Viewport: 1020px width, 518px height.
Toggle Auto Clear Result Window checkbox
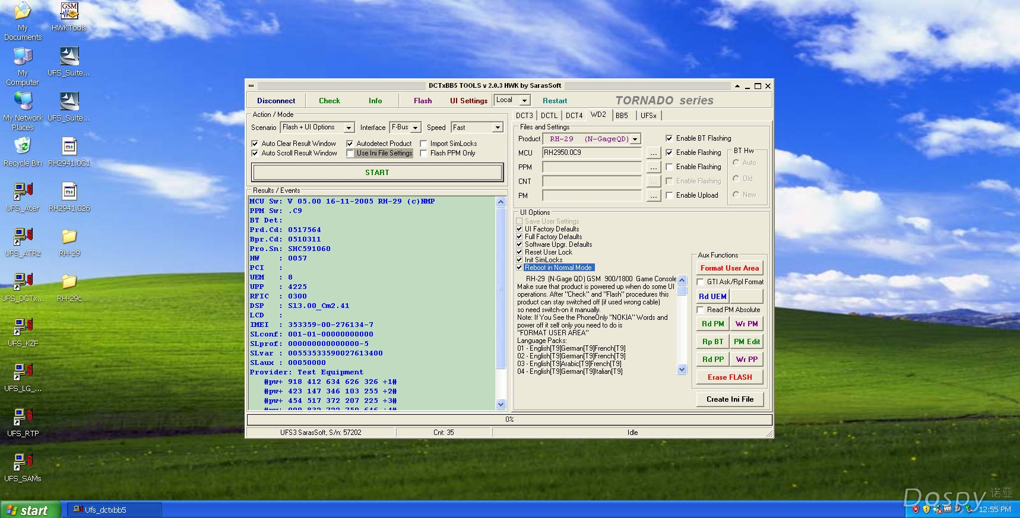pyautogui.click(x=255, y=144)
